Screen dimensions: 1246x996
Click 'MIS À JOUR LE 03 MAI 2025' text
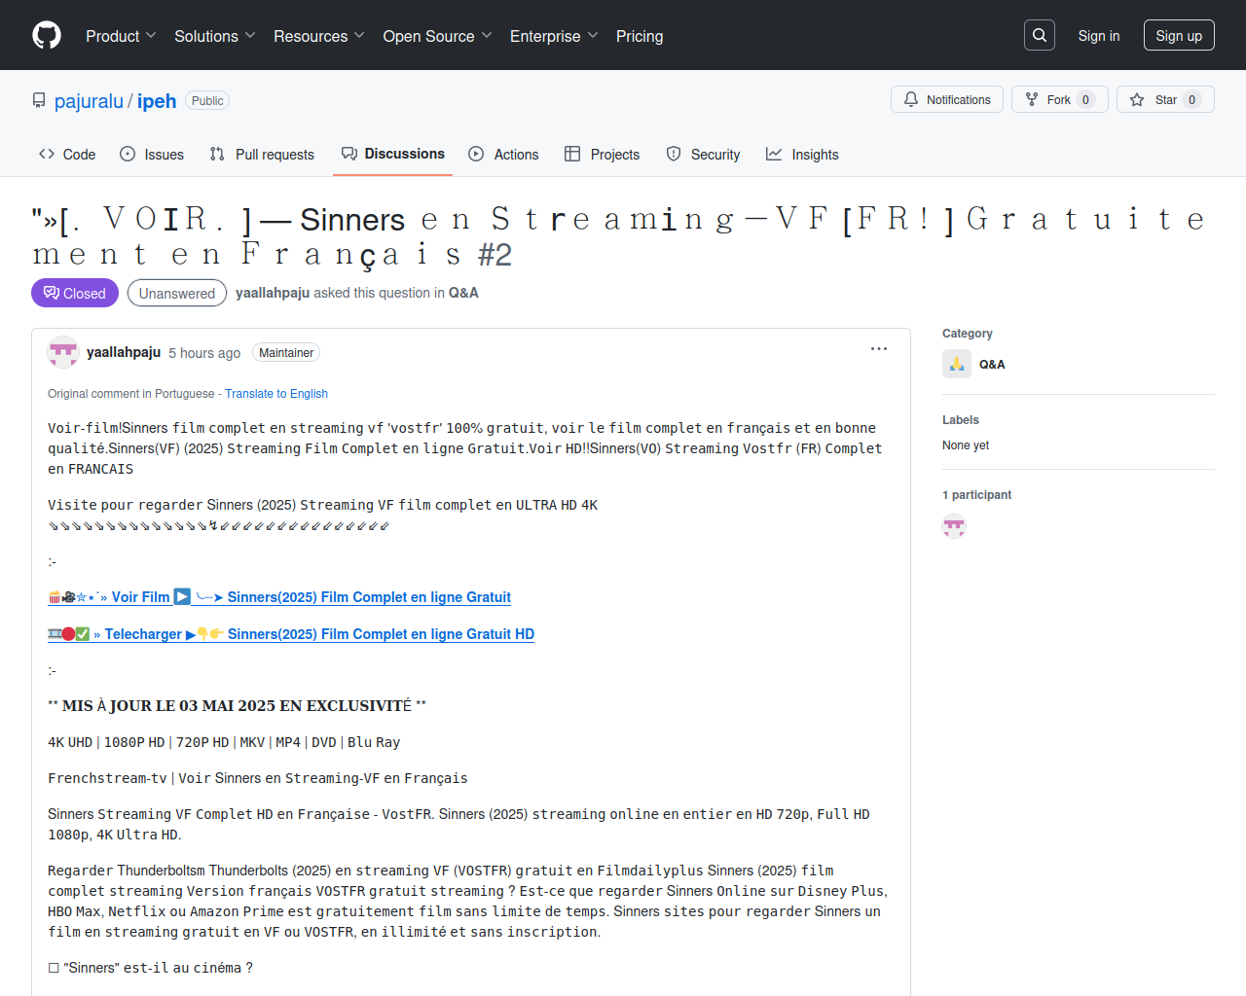(x=169, y=706)
